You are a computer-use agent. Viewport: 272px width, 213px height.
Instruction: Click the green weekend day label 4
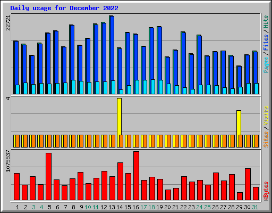tap(41, 207)
